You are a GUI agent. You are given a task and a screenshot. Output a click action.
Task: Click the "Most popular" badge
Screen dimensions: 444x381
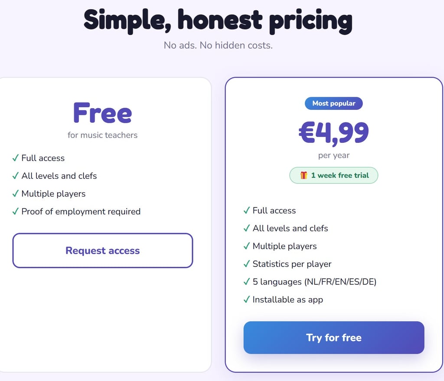[333, 103]
